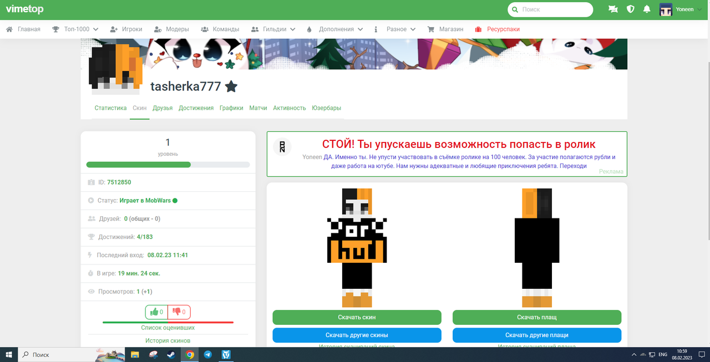This screenshot has height=362, width=710.
Task: Open the stream camera icon in the header
Action: [x=612, y=9]
